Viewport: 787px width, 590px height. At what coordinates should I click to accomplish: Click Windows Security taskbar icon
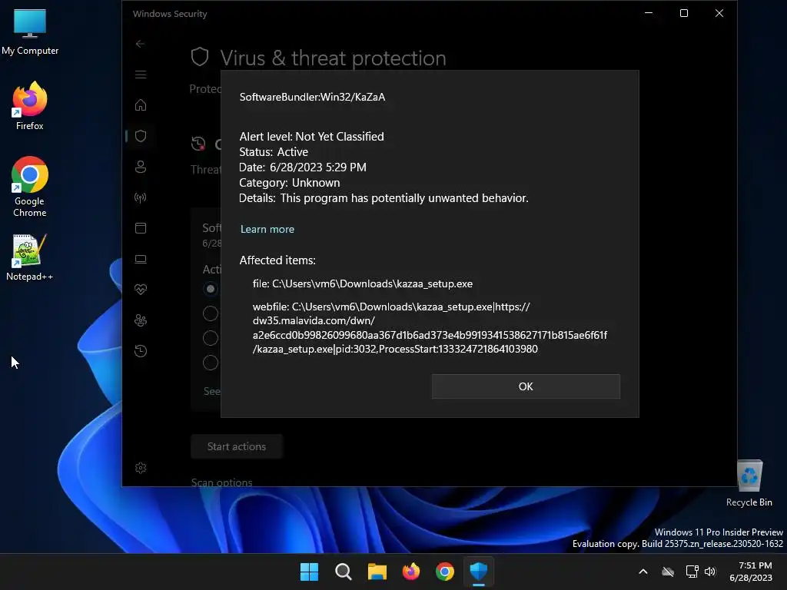click(479, 572)
